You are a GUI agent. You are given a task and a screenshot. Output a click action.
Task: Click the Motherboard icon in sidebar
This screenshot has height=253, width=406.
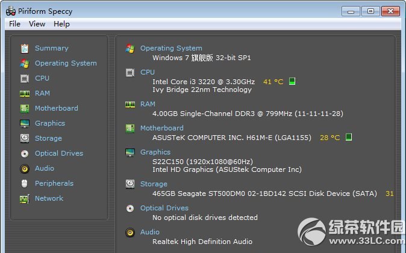[x=25, y=108]
